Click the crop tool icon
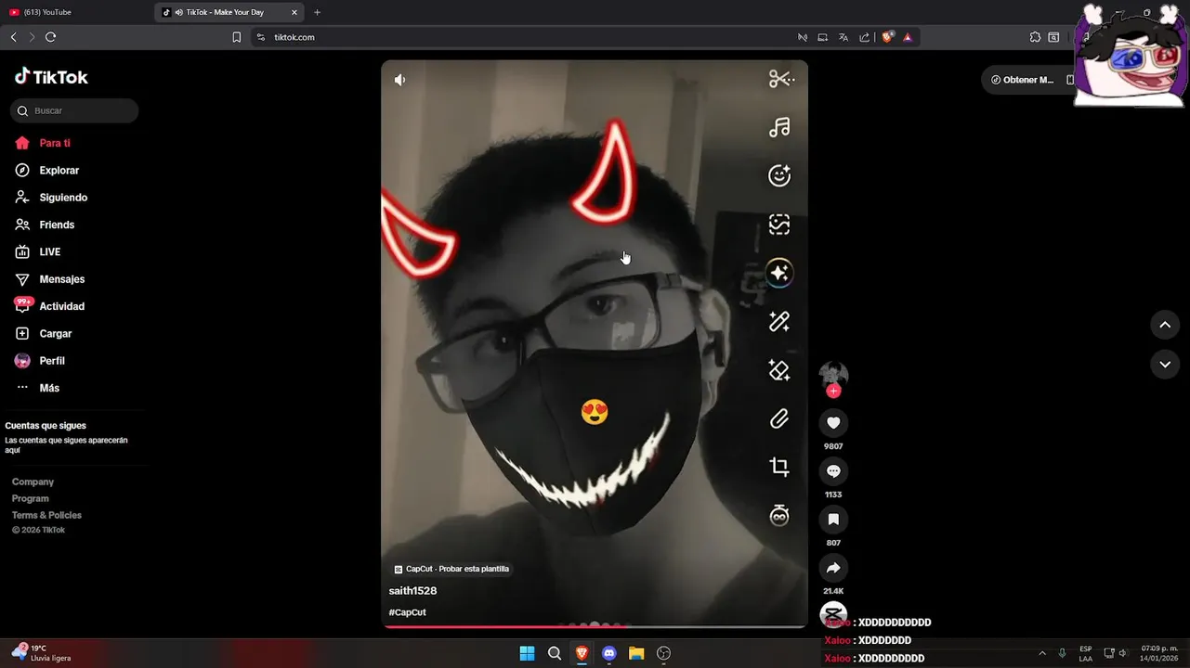The image size is (1190, 668). [779, 467]
